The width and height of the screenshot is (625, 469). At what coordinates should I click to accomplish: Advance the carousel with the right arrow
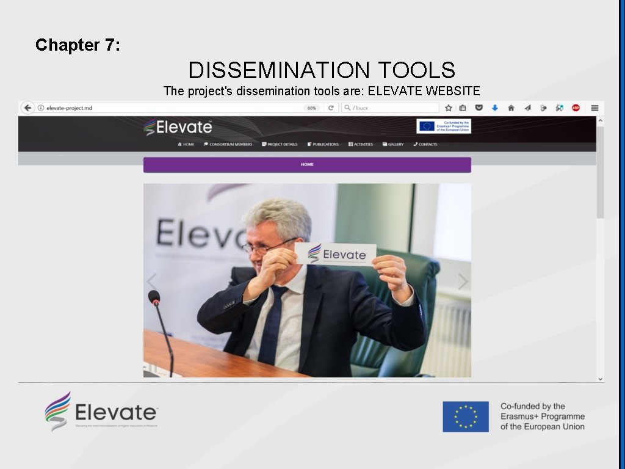click(x=464, y=281)
